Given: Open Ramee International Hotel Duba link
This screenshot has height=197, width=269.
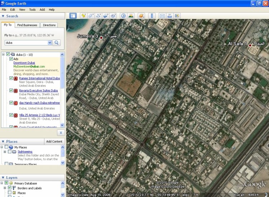Looking at the screenshot, I should pyautogui.click(x=39, y=78).
